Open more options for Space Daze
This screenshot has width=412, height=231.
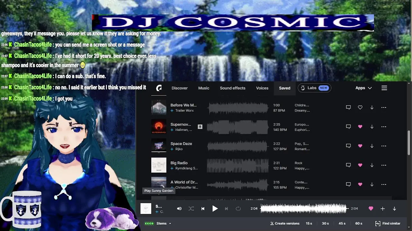[384, 146]
